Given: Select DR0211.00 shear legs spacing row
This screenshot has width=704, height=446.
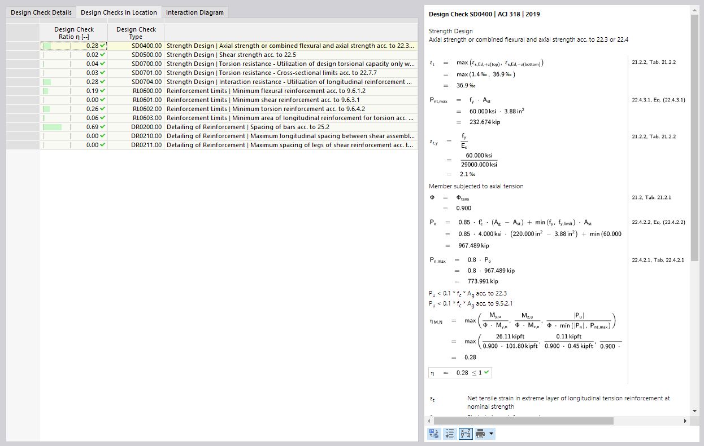Looking at the screenshot, I should coord(229,145).
